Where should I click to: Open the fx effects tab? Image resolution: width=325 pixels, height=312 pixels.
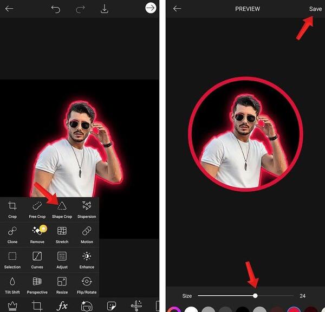pos(62,306)
